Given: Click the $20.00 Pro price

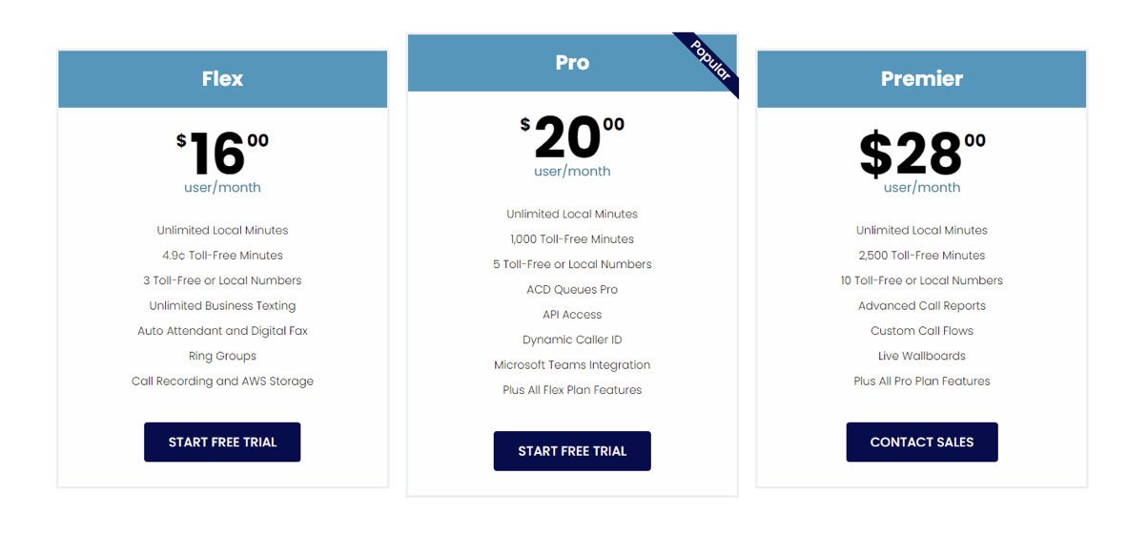Looking at the screenshot, I should pyautogui.click(x=572, y=136).
